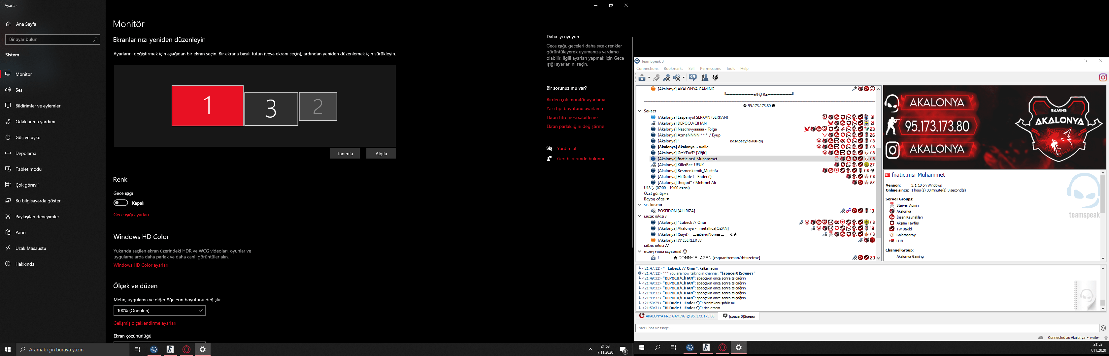Screen dimensions: 1109x356
Task: Open the Self menu in TeamSpeak
Action: click(691, 68)
